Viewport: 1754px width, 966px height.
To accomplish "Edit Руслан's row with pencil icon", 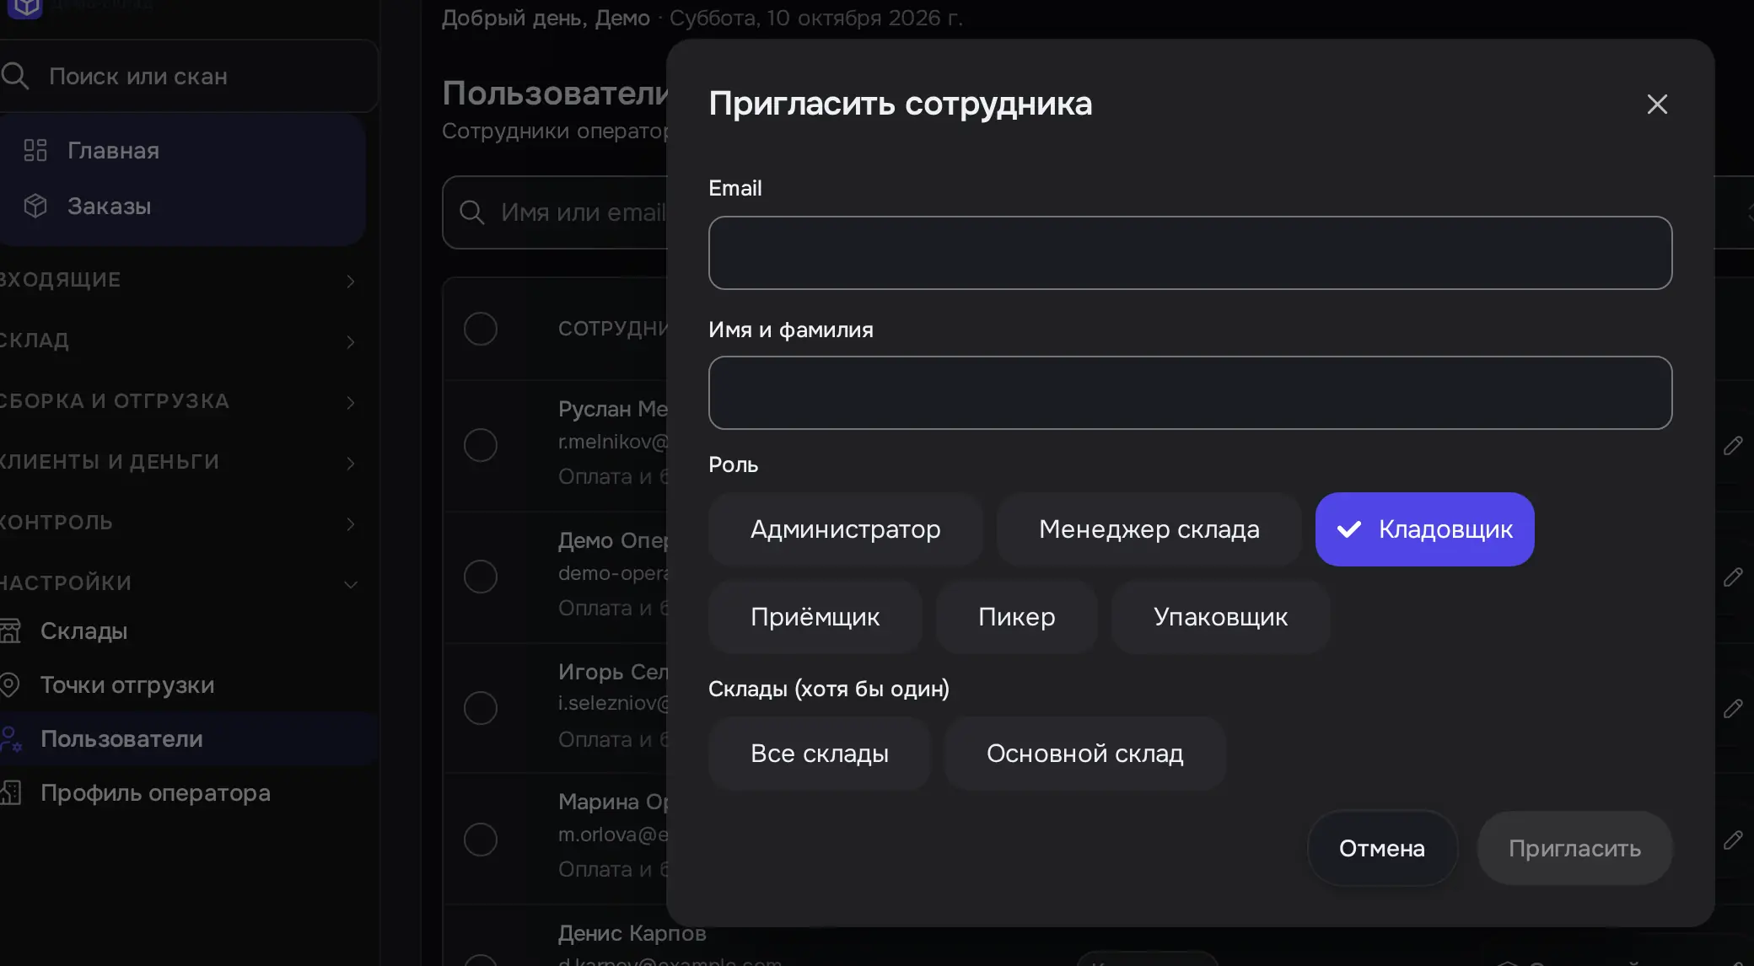I will pyautogui.click(x=1733, y=445).
